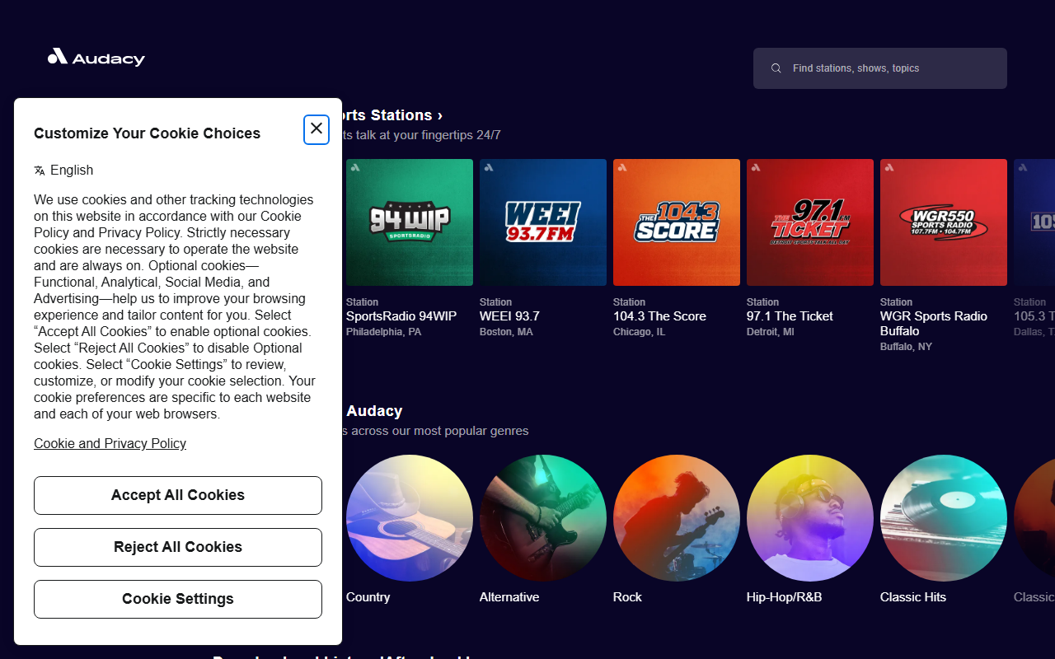Image resolution: width=1055 pixels, height=659 pixels.
Task: Open the WEEI 93.7 FM station tile
Action: click(543, 222)
